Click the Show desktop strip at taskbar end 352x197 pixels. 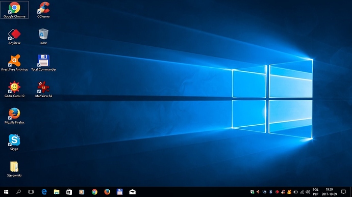(351, 192)
